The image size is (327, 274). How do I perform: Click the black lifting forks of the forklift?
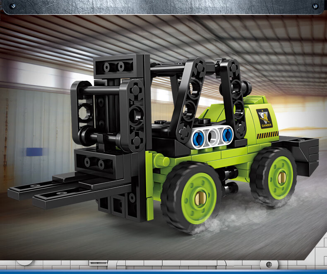pyautogui.click(x=70, y=190)
